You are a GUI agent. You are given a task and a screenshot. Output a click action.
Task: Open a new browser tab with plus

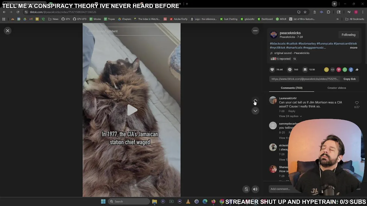pos(187,4)
